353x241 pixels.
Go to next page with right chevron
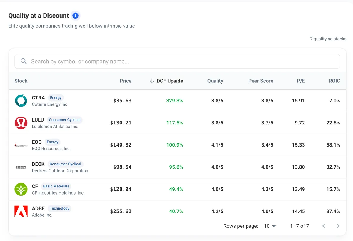click(x=338, y=226)
